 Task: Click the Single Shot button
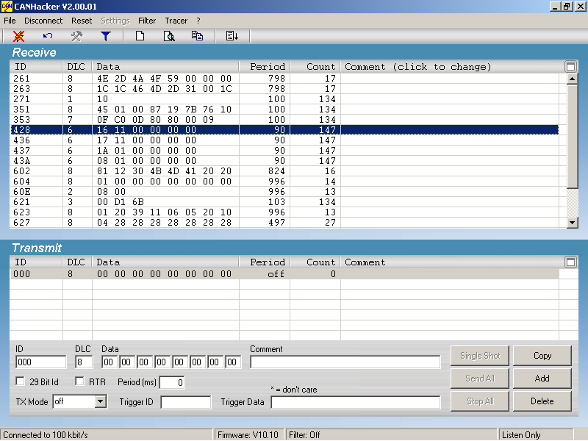480,356
